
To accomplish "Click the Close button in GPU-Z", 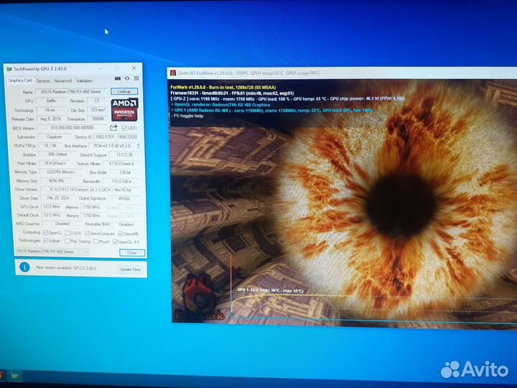I will tap(132, 253).
